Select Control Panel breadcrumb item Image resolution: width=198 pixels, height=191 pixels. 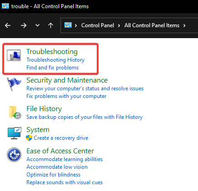(x=98, y=25)
